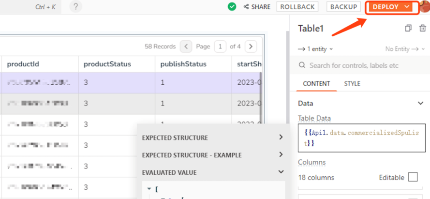
Task: Delete Table1 using the trash icon
Action: (x=422, y=29)
